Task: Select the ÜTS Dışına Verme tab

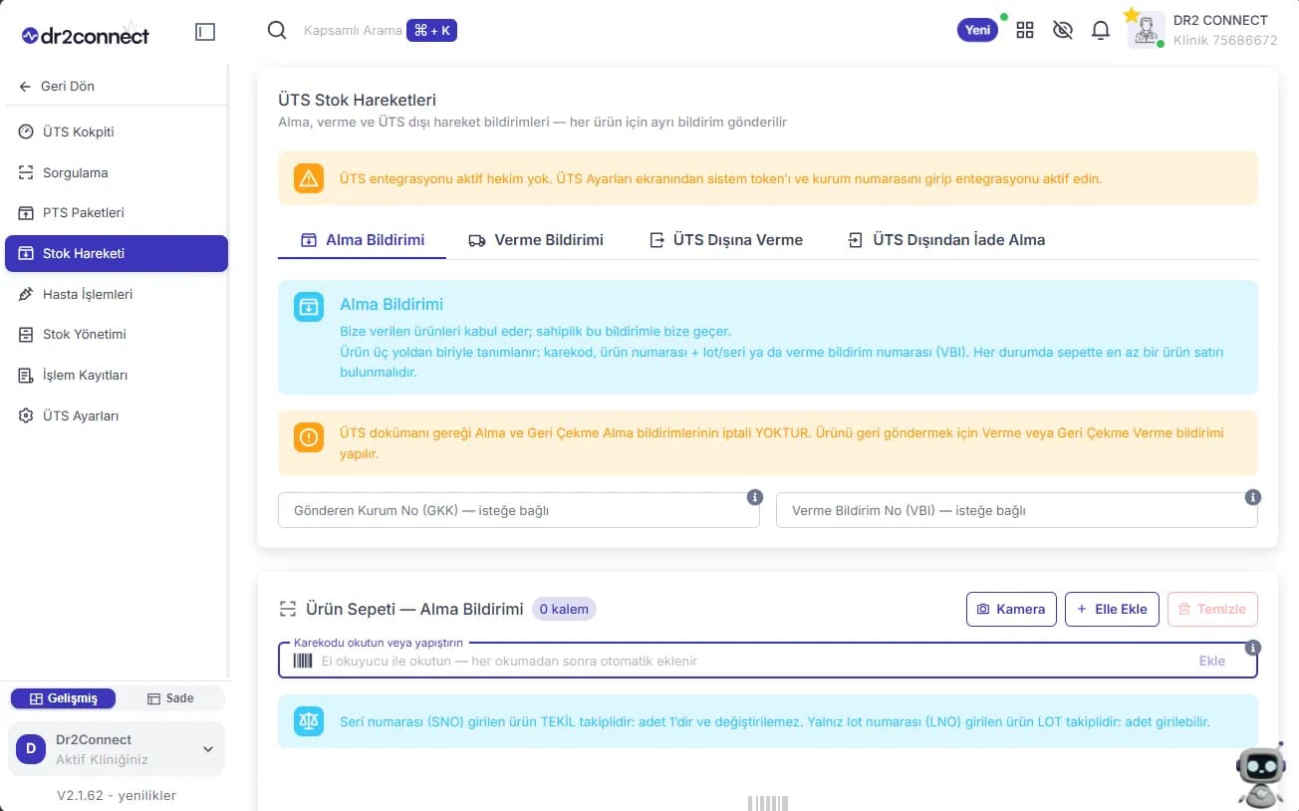Action: [x=726, y=240]
